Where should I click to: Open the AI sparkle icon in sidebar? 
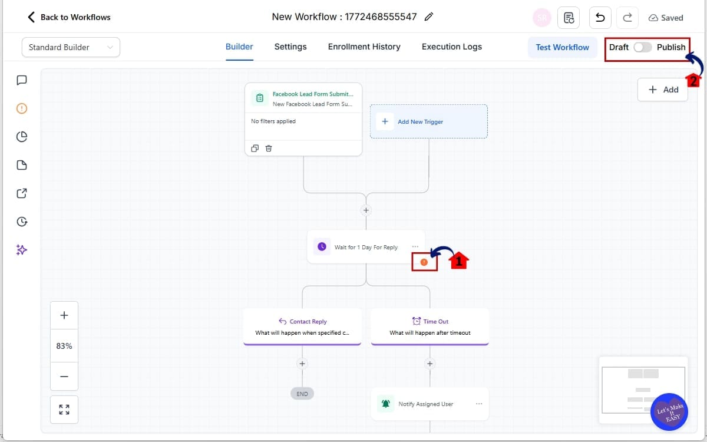tap(22, 250)
